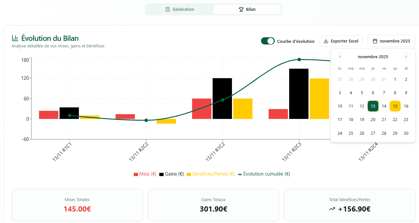This screenshot has width=419, height=223.
Task: Go to next month in calendar
Action: 406,57
